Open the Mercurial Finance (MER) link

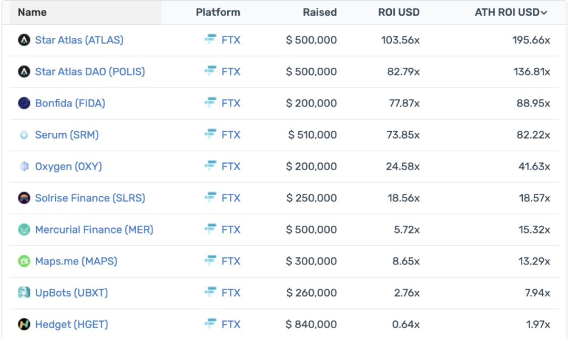point(94,229)
